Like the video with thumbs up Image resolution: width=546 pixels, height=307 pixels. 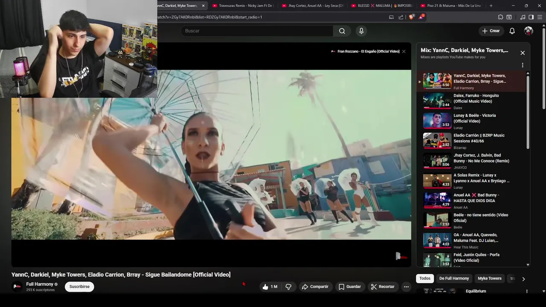tap(270, 287)
